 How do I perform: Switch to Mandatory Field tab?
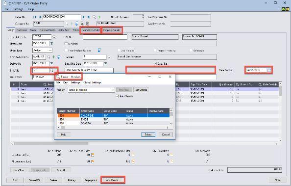[x=91, y=30]
